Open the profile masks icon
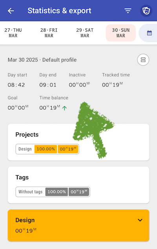 (146, 11)
